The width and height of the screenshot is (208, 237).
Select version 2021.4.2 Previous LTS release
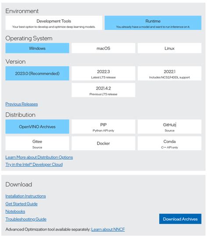tap(103, 90)
